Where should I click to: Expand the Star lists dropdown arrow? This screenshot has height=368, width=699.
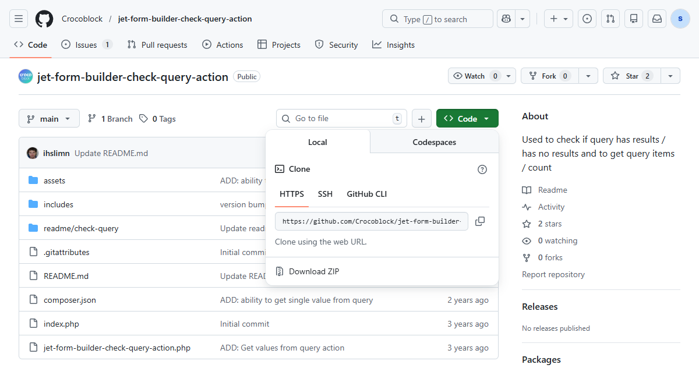[670, 76]
